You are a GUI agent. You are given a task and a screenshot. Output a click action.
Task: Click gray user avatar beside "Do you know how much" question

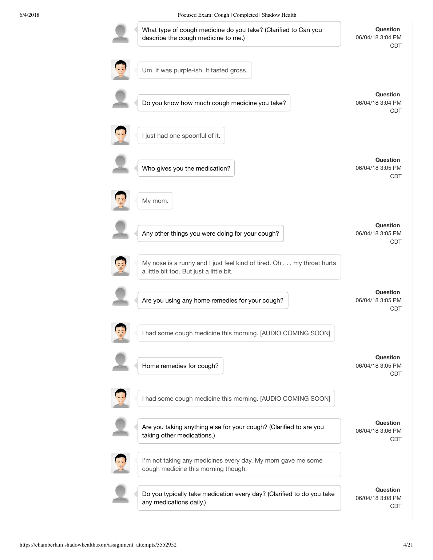click(120, 99)
